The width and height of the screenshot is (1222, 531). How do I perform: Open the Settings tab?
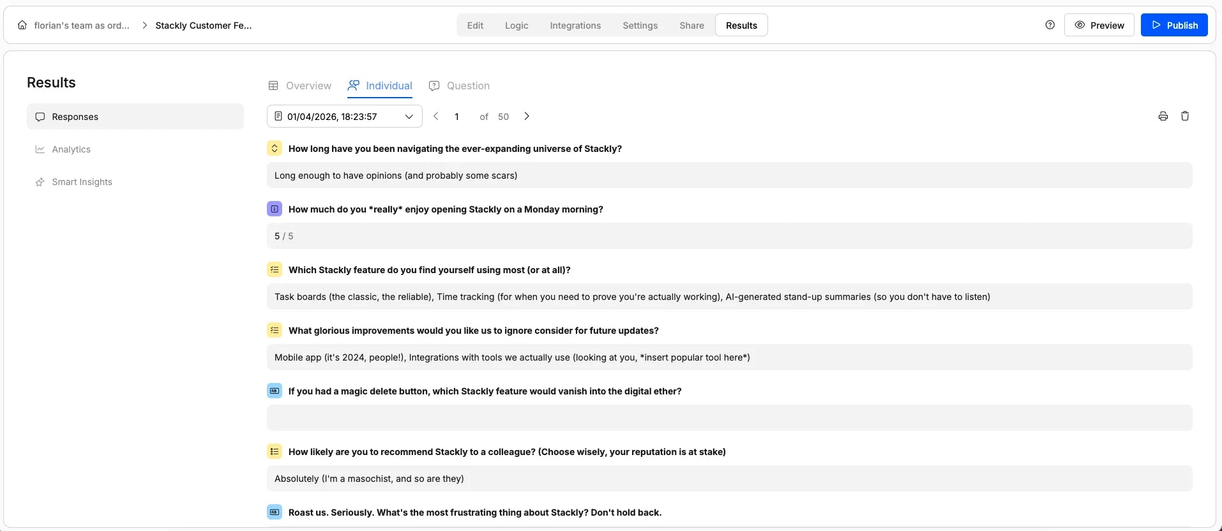click(640, 26)
